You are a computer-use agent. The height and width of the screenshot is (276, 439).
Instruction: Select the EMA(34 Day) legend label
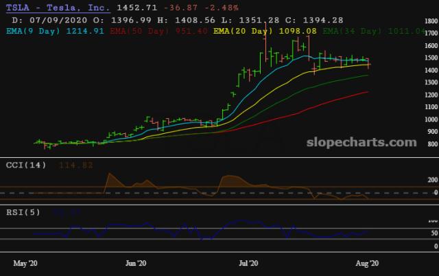[352, 31]
